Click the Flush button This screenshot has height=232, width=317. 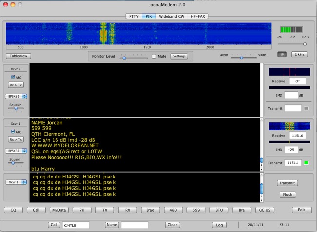pyautogui.click(x=288, y=195)
